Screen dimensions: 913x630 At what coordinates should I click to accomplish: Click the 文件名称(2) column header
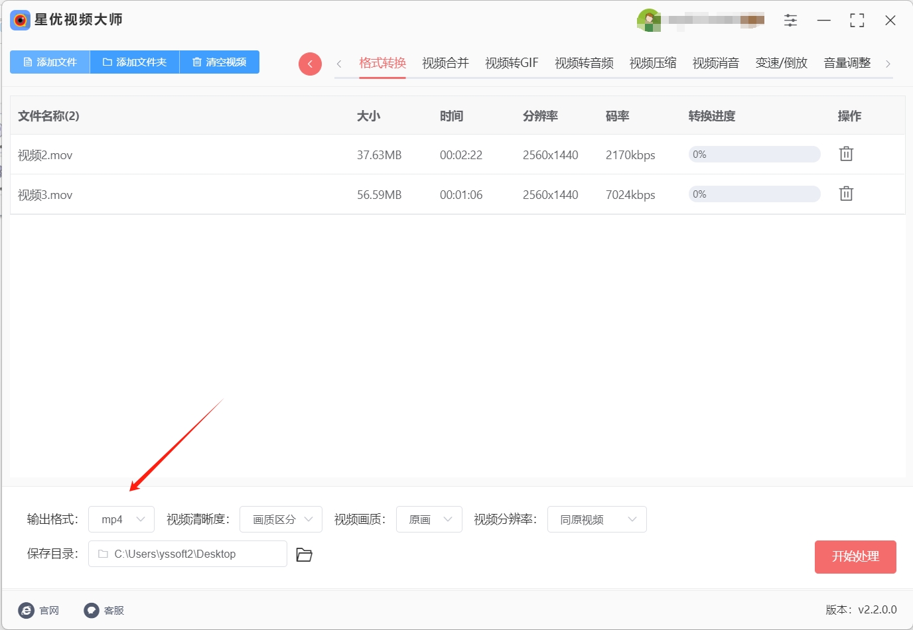point(48,116)
